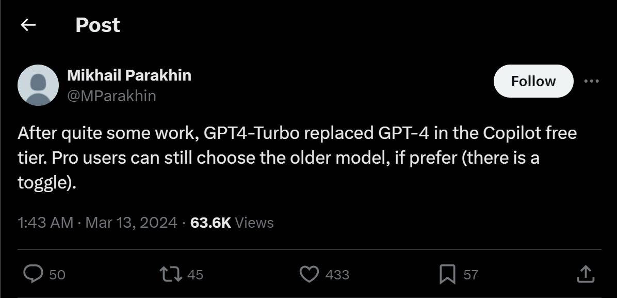Bookmark the post with the bookmark icon

(x=447, y=274)
